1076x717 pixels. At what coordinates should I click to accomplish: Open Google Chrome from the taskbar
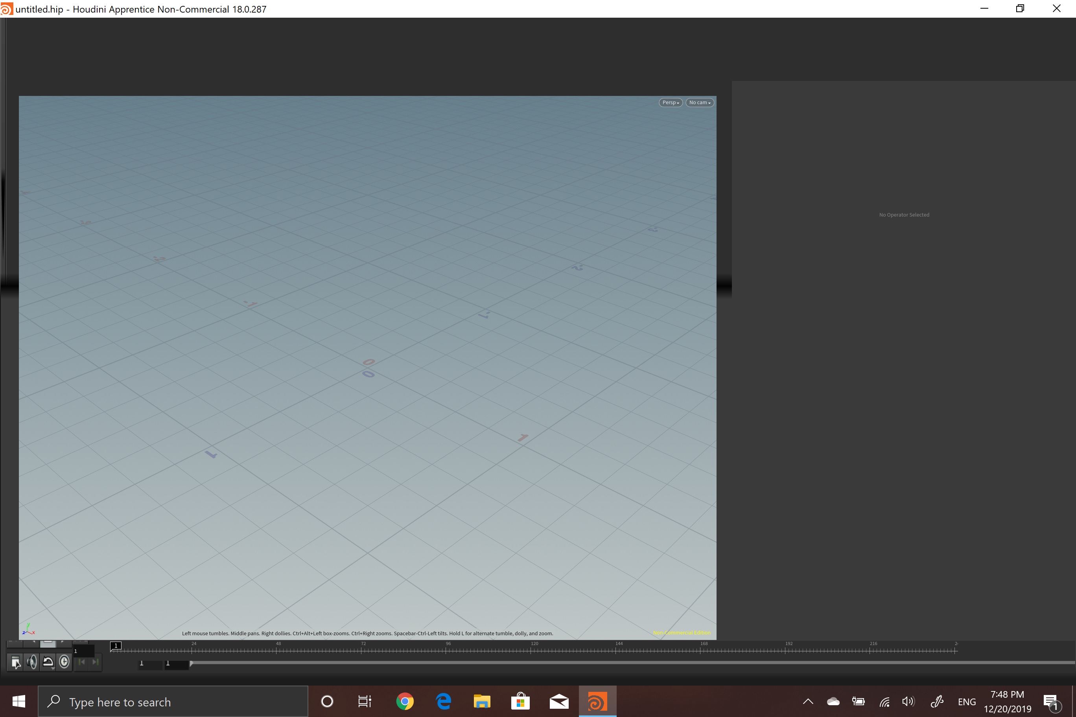pyautogui.click(x=405, y=701)
